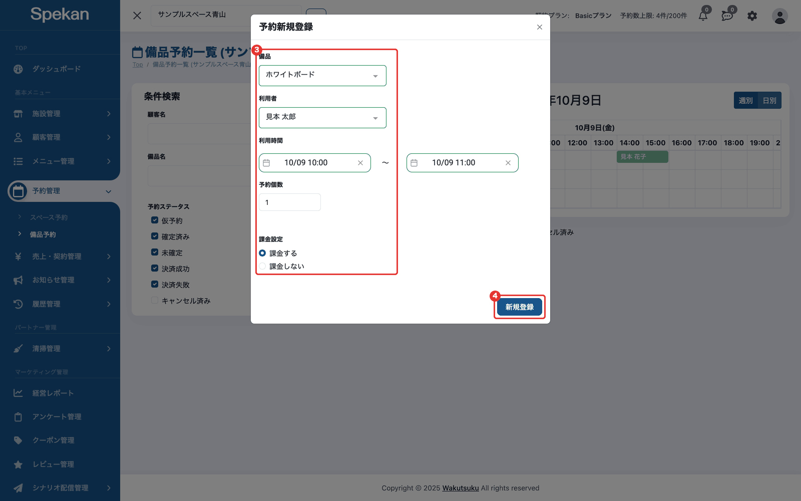Collapse the 予約管理 sidebar section
801x501 pixels.
[x=108, y=191]
